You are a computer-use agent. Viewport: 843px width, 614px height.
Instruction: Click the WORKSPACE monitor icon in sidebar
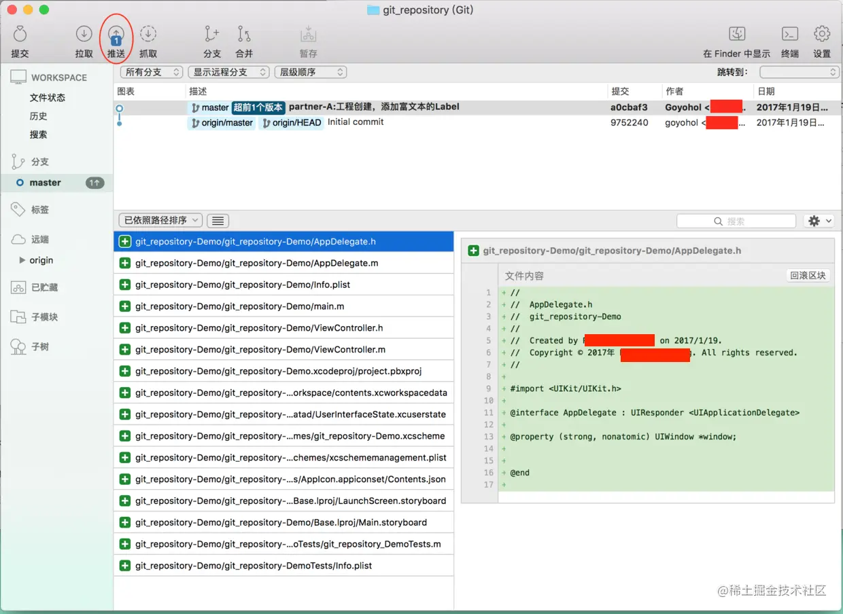point(18,77)
